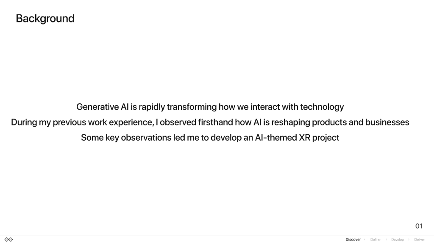Viewport: 434px width, 244px height.
Task: Click the chevron after Discover
Action: point(364,240)
